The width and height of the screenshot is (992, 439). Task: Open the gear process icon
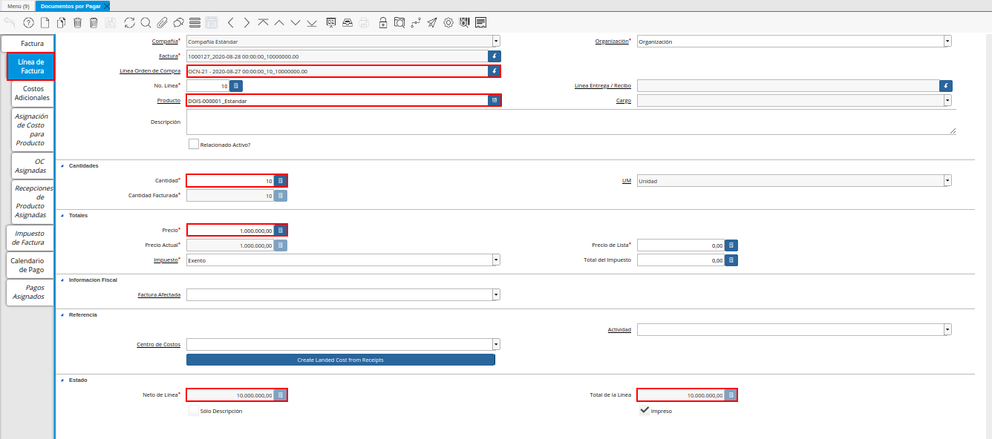[448, 22]
